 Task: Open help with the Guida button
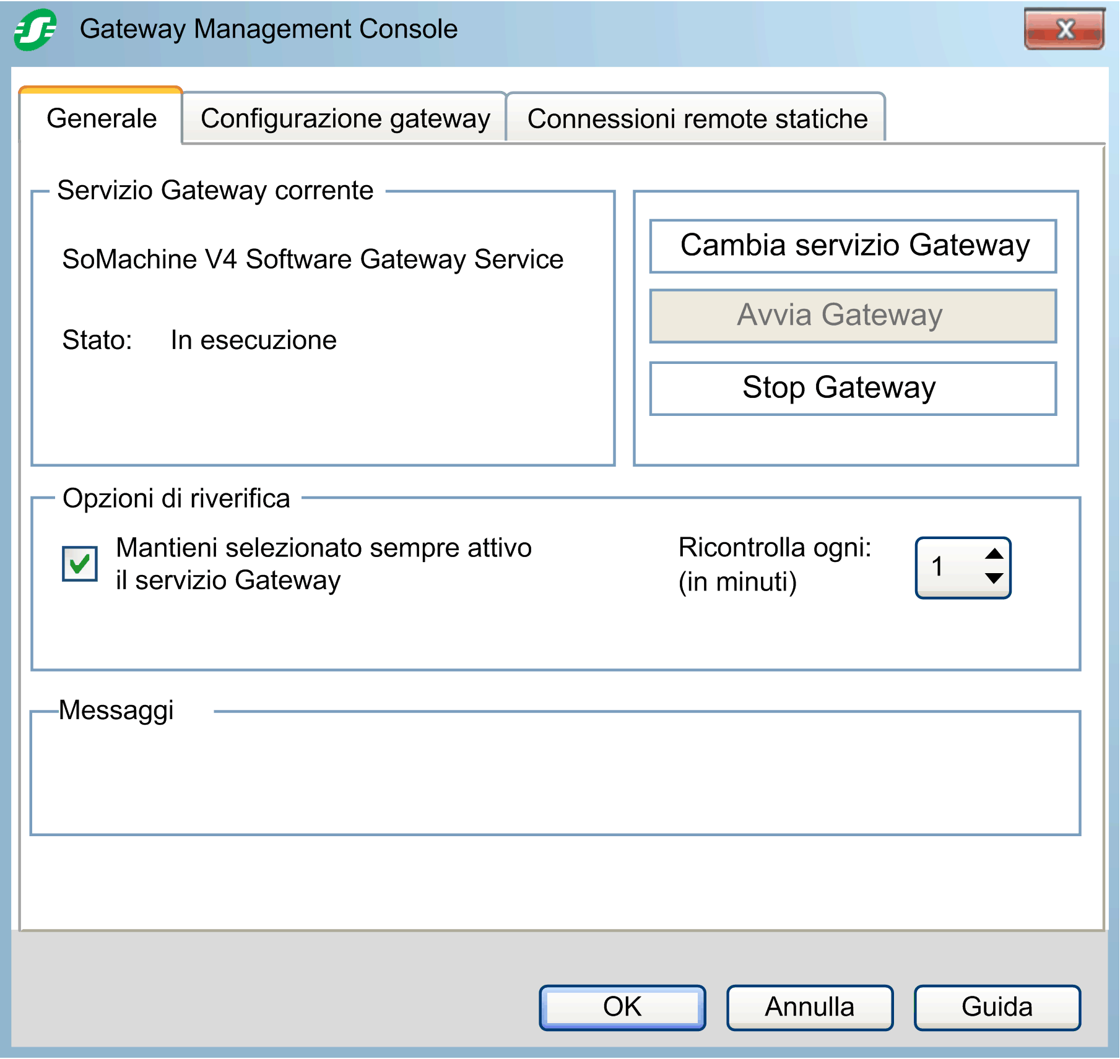click(997, 1007)
